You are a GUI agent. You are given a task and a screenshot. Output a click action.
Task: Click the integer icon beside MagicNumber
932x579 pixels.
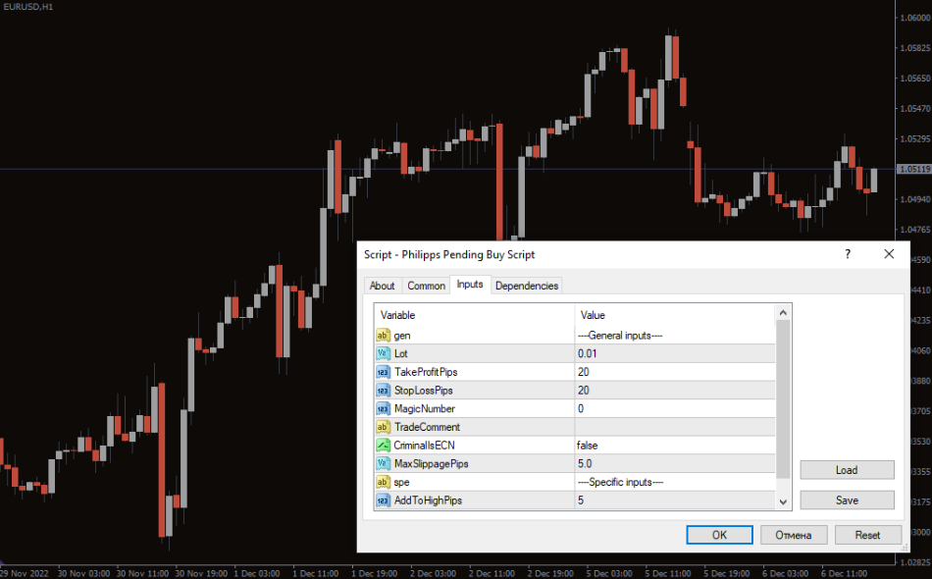pos(384,408)
